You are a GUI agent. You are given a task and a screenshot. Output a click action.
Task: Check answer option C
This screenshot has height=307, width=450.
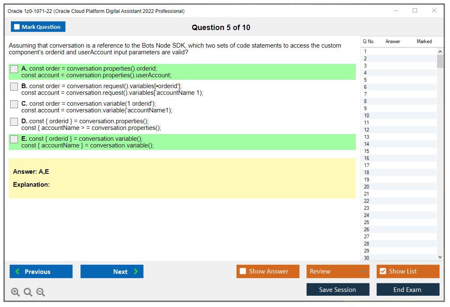point(14,104)
